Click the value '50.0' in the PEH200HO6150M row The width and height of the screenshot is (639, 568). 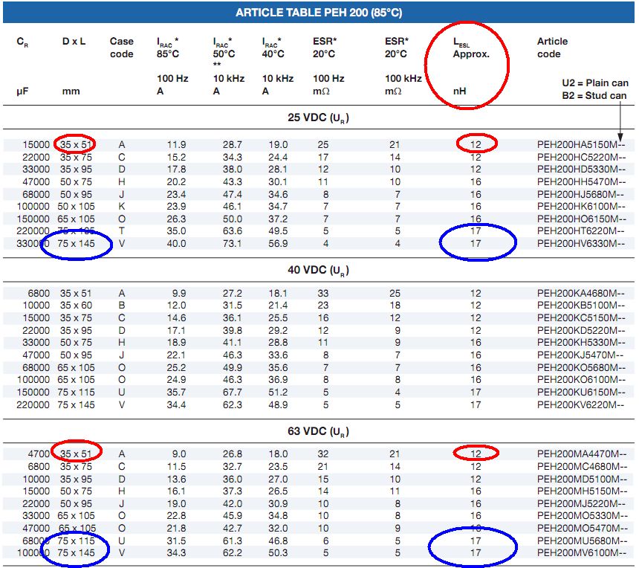coord(232,219)
